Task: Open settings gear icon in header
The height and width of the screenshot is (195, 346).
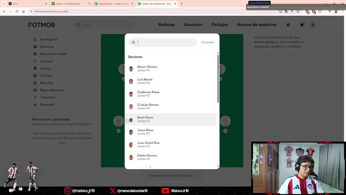Action: tap(288, 25)
